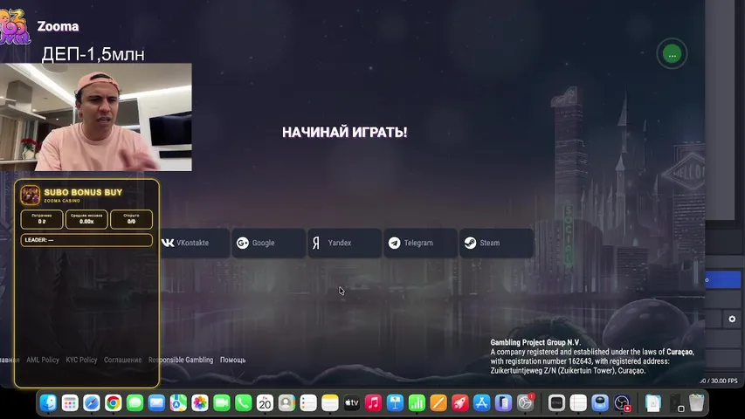Open the Music app in dock
Screen dimensions: 745x419
[373, 402]
